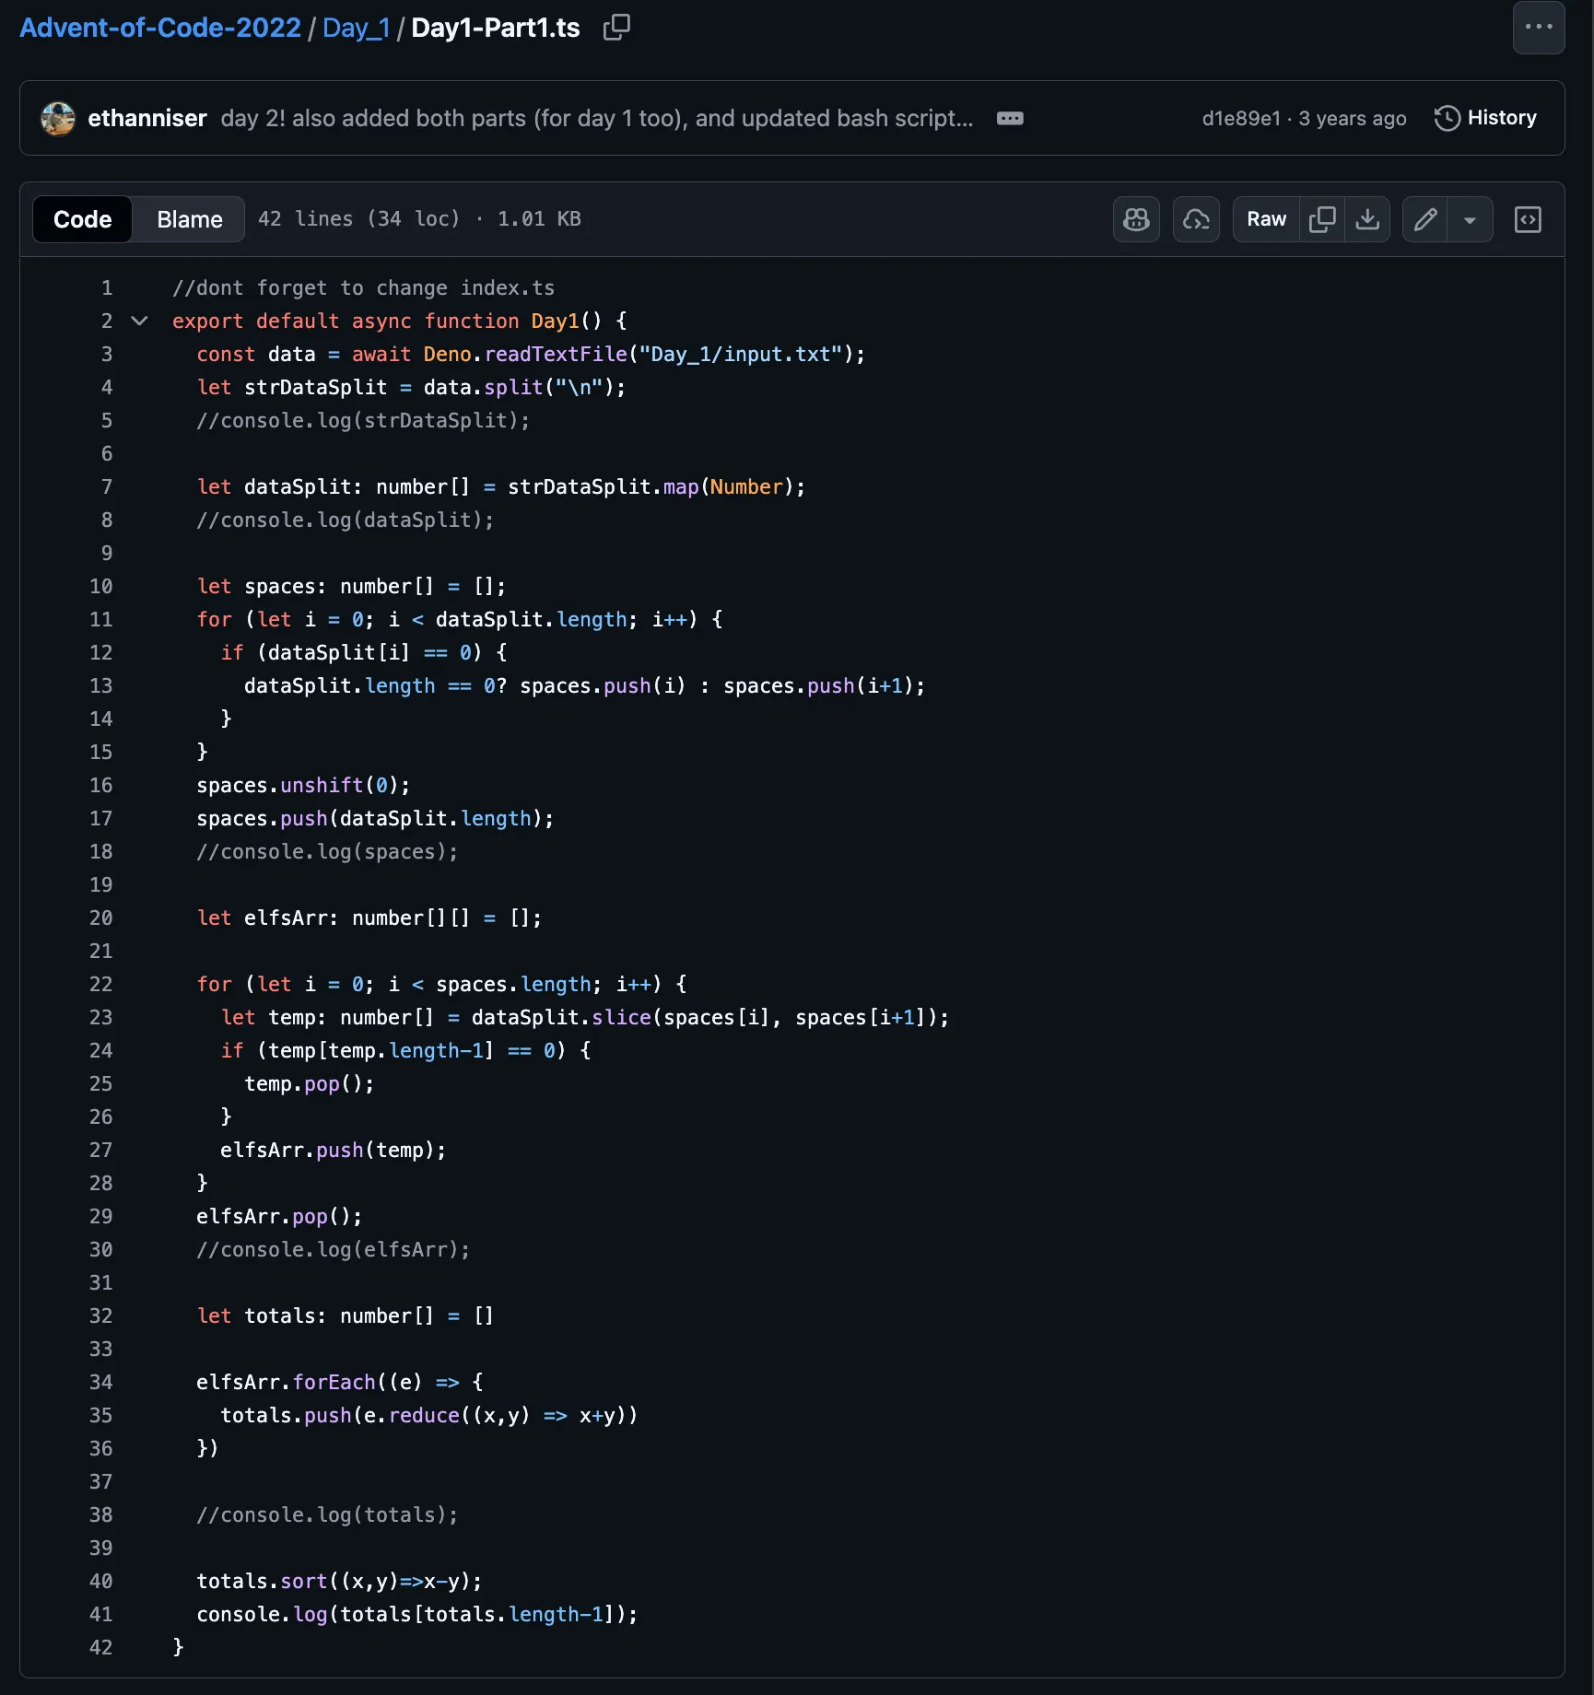This screenshot has width=1594, height=1695.
Task: Open the symbols pane icon
Action: [1528, 219]
